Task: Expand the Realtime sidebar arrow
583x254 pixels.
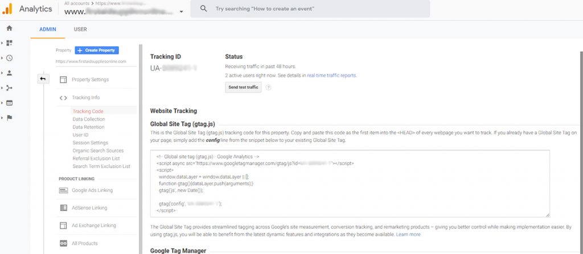Action: [x=2, y=58]
